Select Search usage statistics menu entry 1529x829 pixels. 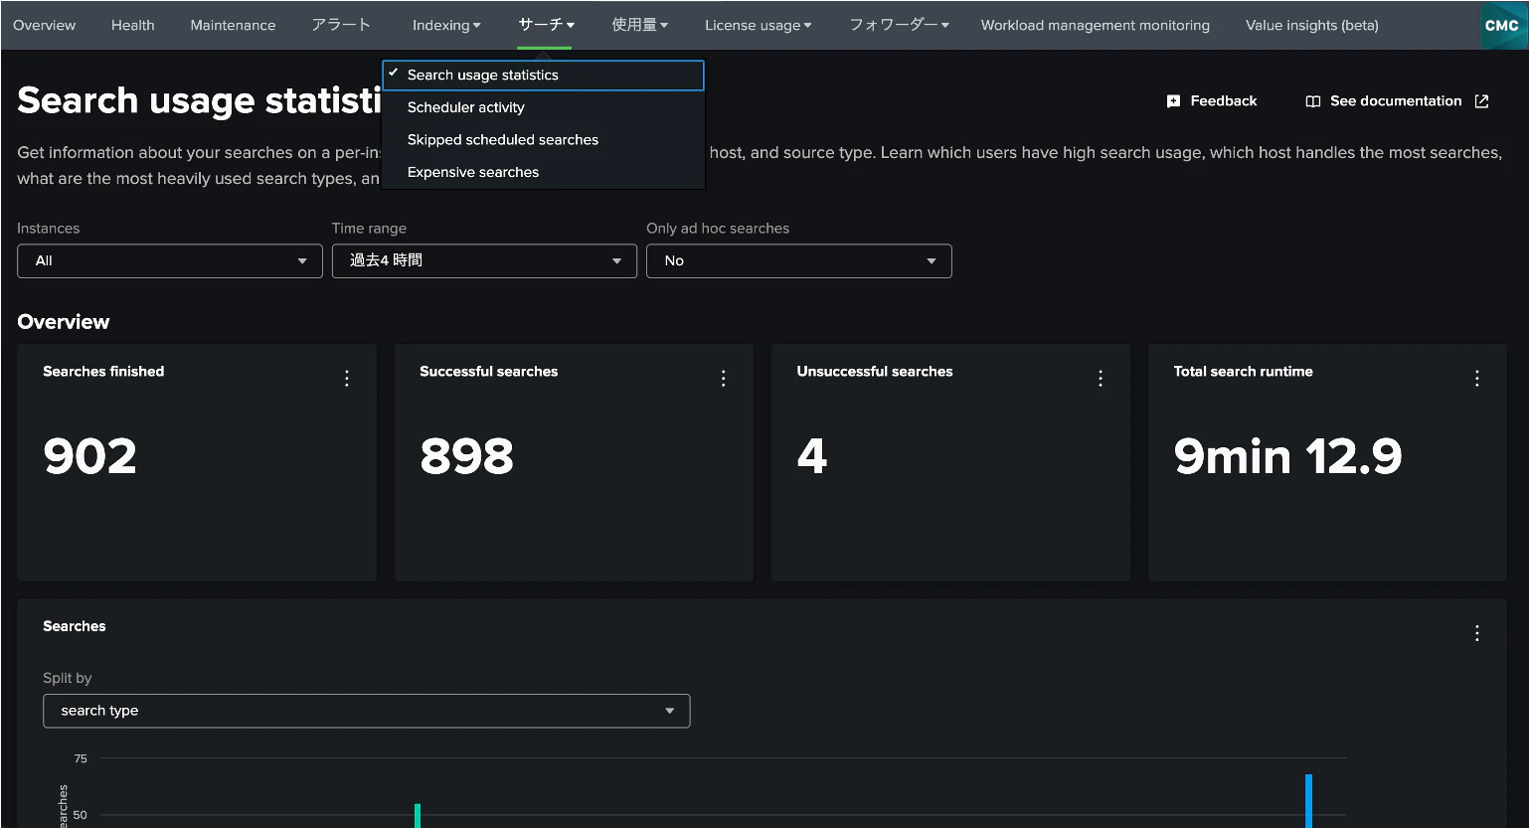(543, 76)
